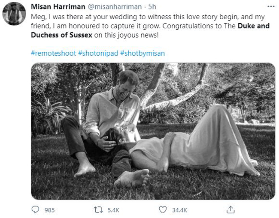Open the @misanharriman handle link
This screenshot has height=218, width=279.
pyautogui.click(x=115, y=7)
